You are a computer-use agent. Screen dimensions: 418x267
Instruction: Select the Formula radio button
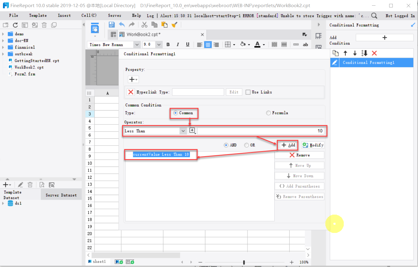[x=268, y=113]
